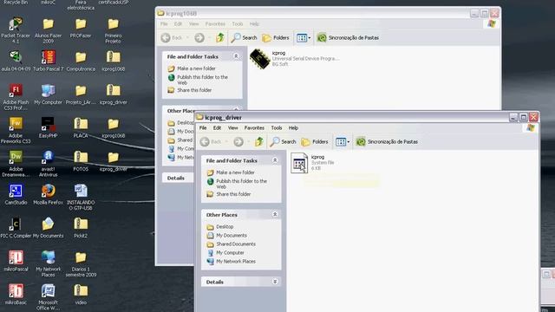Select Adobe Flash CS3 desktop icon
Image resolution: width=555 pixels, height=312 pixels.
16,97
